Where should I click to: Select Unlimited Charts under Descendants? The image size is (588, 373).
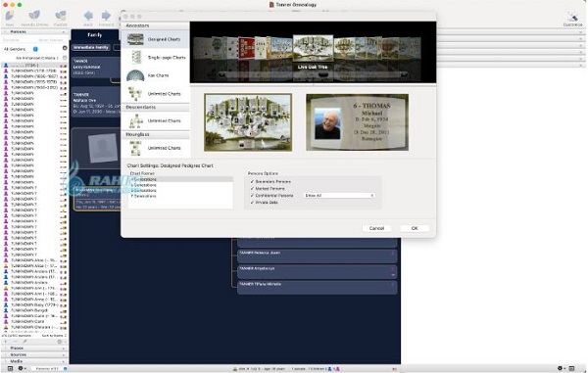pyautogui.click(x=156, y=121)
